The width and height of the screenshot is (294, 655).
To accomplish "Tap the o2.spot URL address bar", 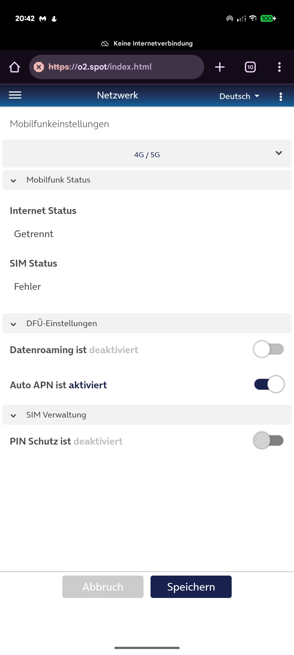I will pos(120,67).
